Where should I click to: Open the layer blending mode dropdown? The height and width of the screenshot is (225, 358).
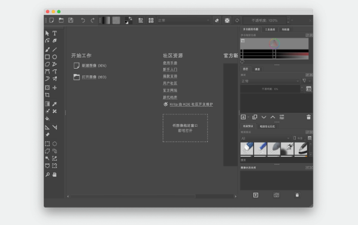tap(270, 81)
